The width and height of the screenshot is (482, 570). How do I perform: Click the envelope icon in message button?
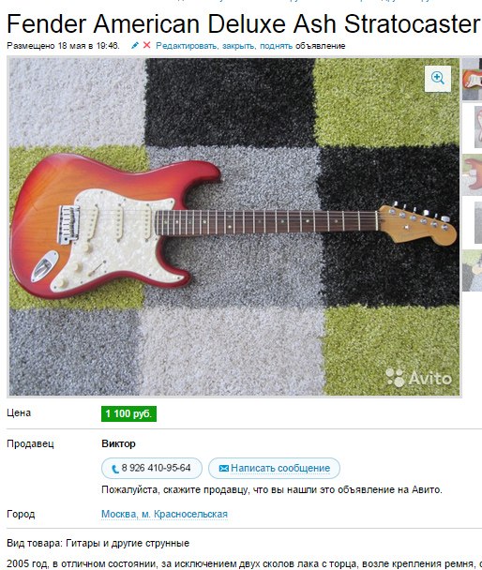[x=224, y=468]
